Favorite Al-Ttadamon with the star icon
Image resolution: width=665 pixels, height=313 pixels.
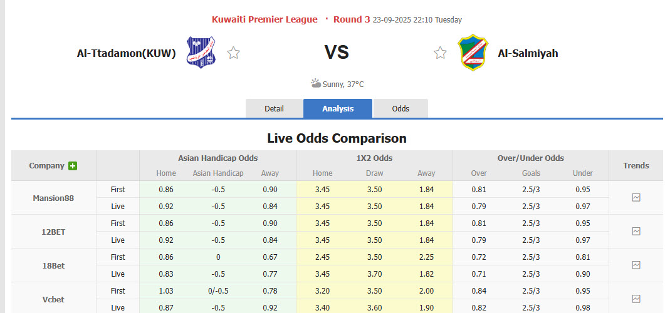click(x=234, y=53)
